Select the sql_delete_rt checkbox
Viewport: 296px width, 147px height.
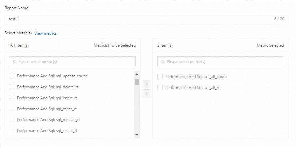(12, 87)
